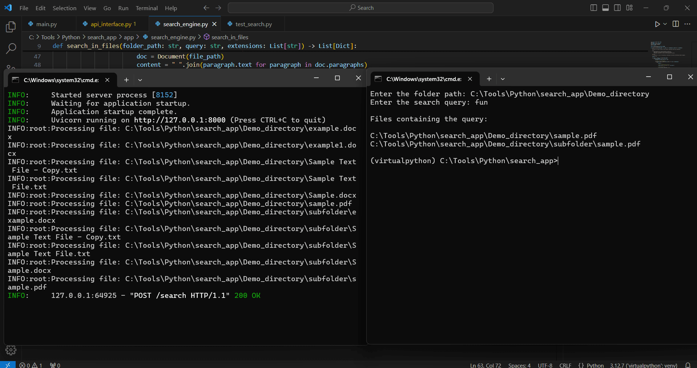Open the Help menu
697x368 pixels.
click(x=171, y=8)
